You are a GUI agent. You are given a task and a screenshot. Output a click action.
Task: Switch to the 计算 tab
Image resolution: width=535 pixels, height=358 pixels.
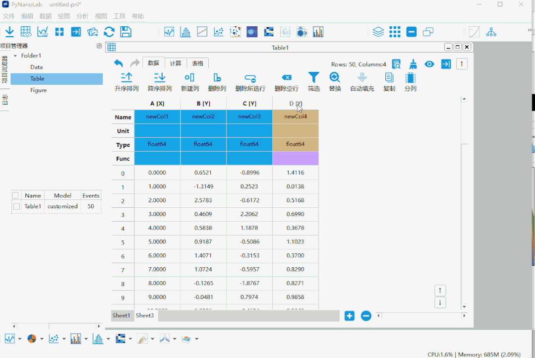point(176,63)
